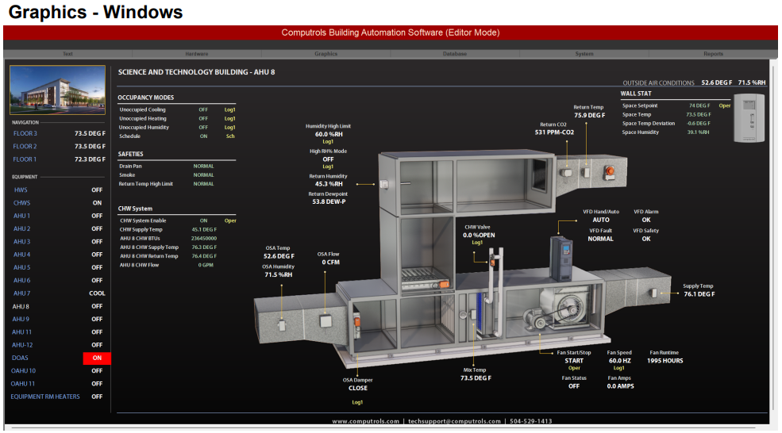782x433 pixels.
Task: Toggle the red DOAS ON status
Action: click(x=97, y=358)
